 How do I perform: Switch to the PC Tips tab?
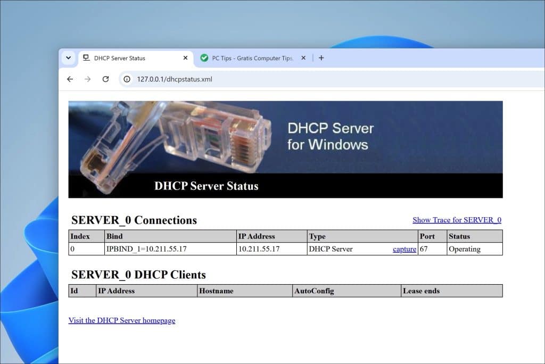pyautogui.click(x=253, y=58)
